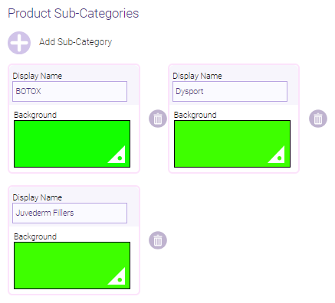Click Display Name label above Juvederm Fillers
The image size is (335, 303).
point(38,197)
